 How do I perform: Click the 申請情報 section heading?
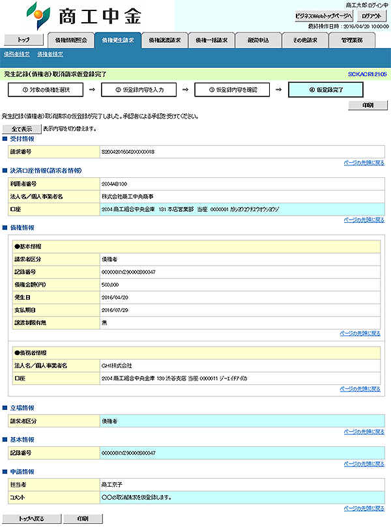coord(22,472)
